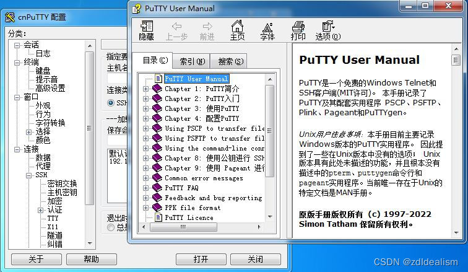Click book icon of PuTTY FAQ

point(157,188)
